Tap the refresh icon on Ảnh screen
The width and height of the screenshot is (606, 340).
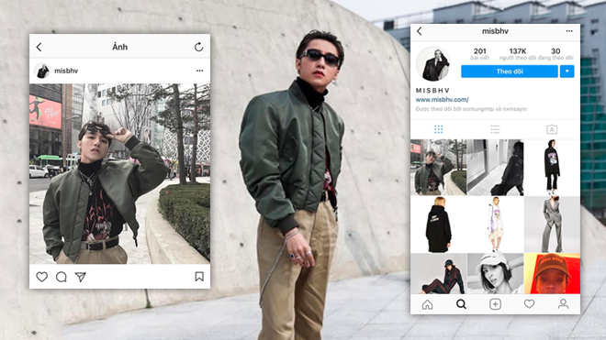click(x=198, y=47)
